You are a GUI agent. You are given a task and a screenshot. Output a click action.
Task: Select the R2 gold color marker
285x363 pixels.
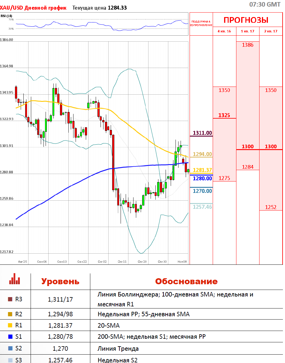[10, 314]
